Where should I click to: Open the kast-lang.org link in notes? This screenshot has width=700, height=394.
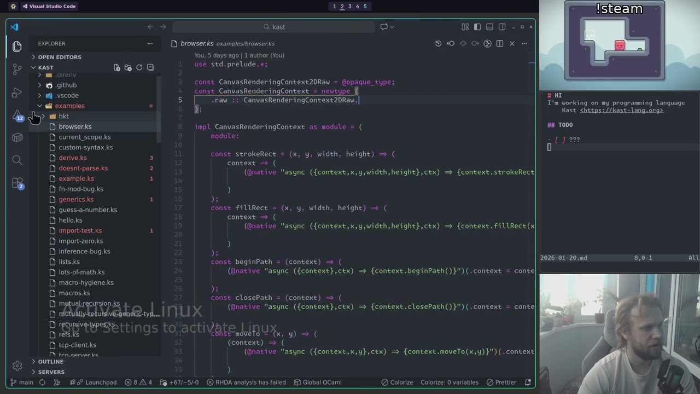click(x=621, y=110)
